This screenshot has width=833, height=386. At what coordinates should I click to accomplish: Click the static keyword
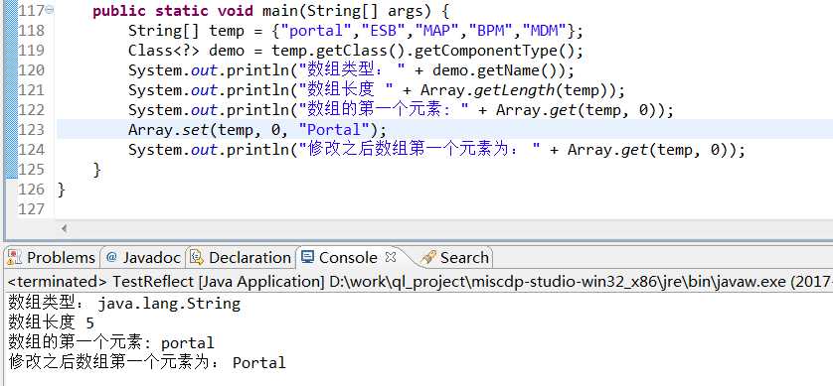tap(182, 11)
